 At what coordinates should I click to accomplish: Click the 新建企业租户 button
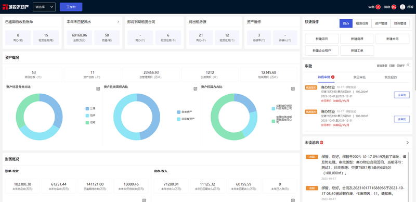click(322, 51)
